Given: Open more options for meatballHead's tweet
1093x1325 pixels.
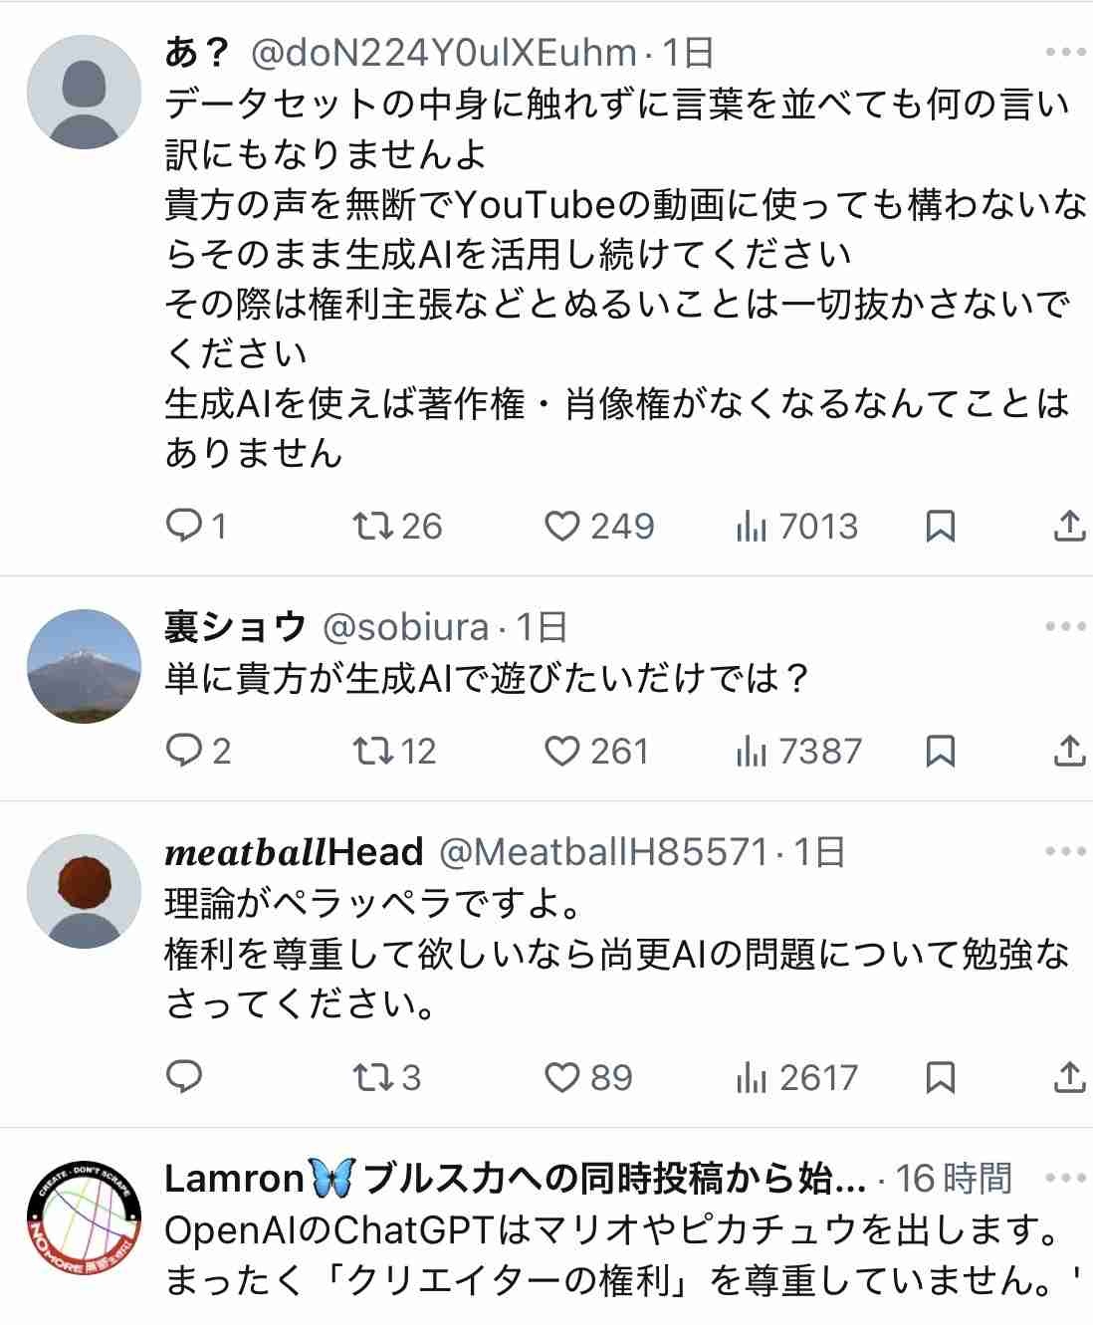Looking at the screenshot, I should click(x=1065, y=851).
